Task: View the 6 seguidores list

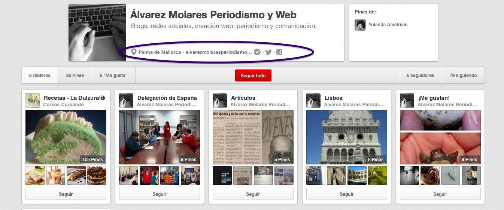Action: click(x=420, y=75)
